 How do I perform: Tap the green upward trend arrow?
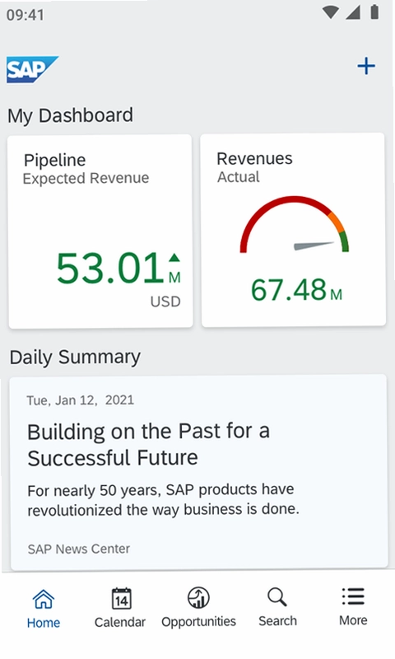point(174,258)
